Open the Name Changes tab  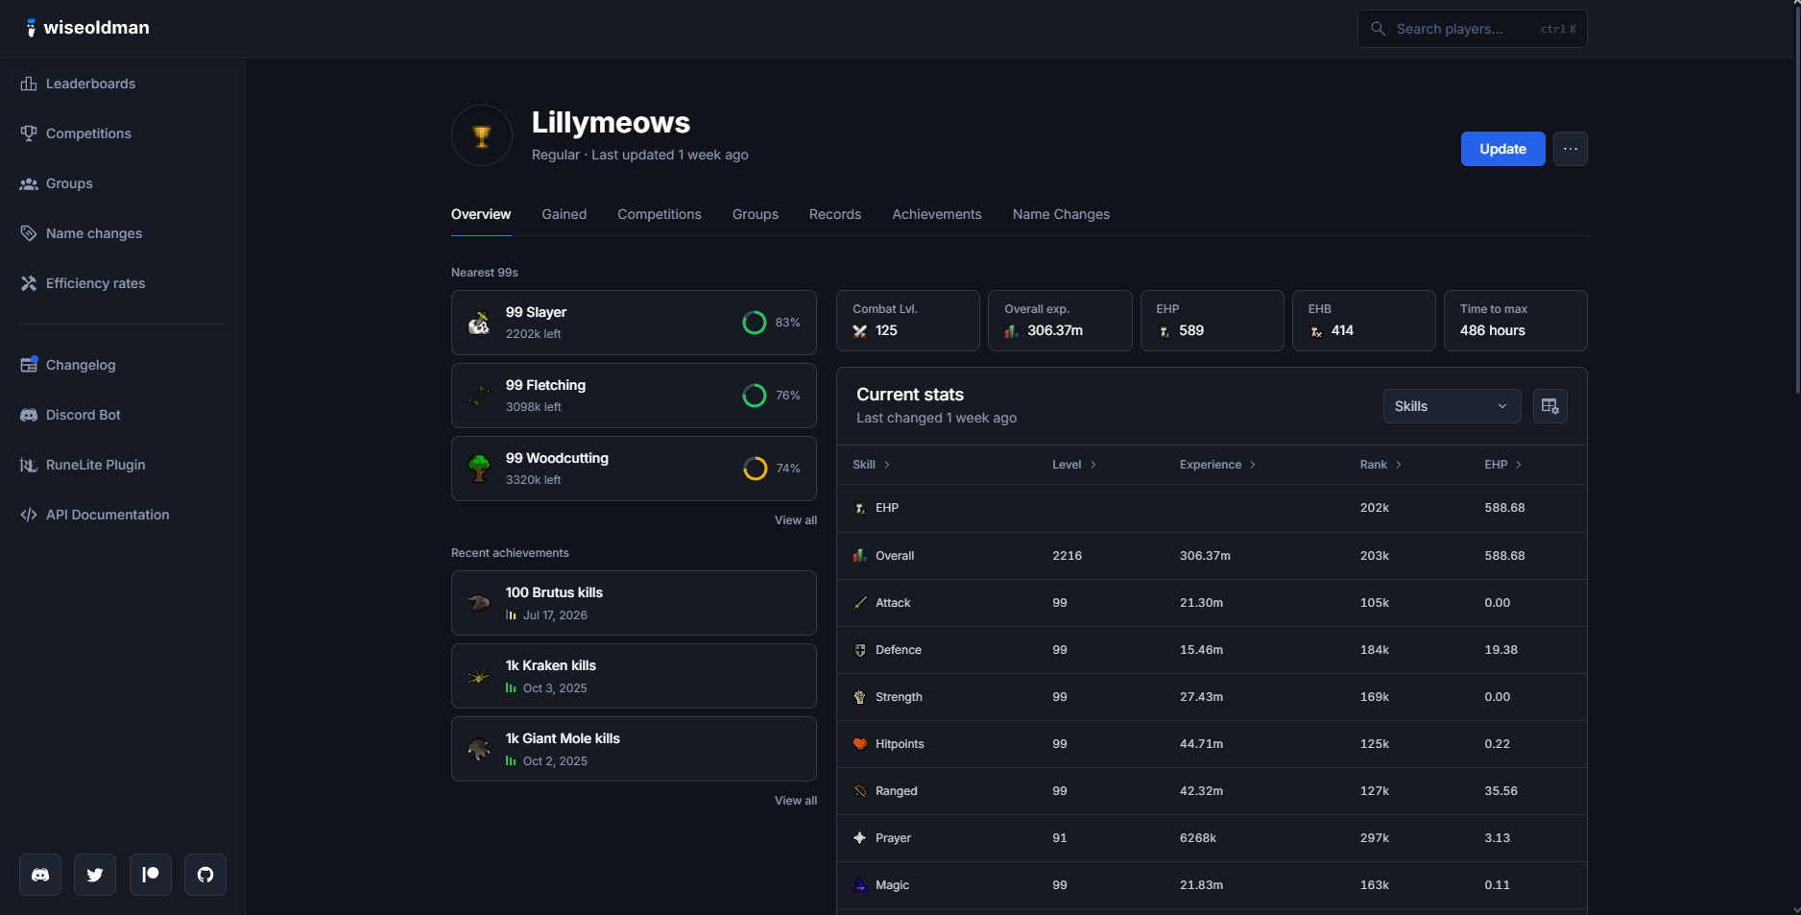coord(1061,214)
